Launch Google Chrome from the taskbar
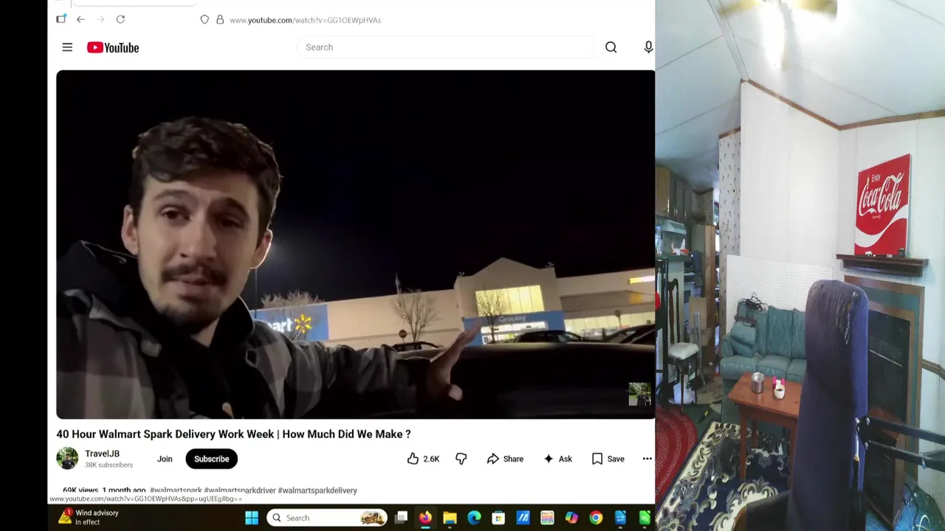The image size is (945, 531). 596,518
